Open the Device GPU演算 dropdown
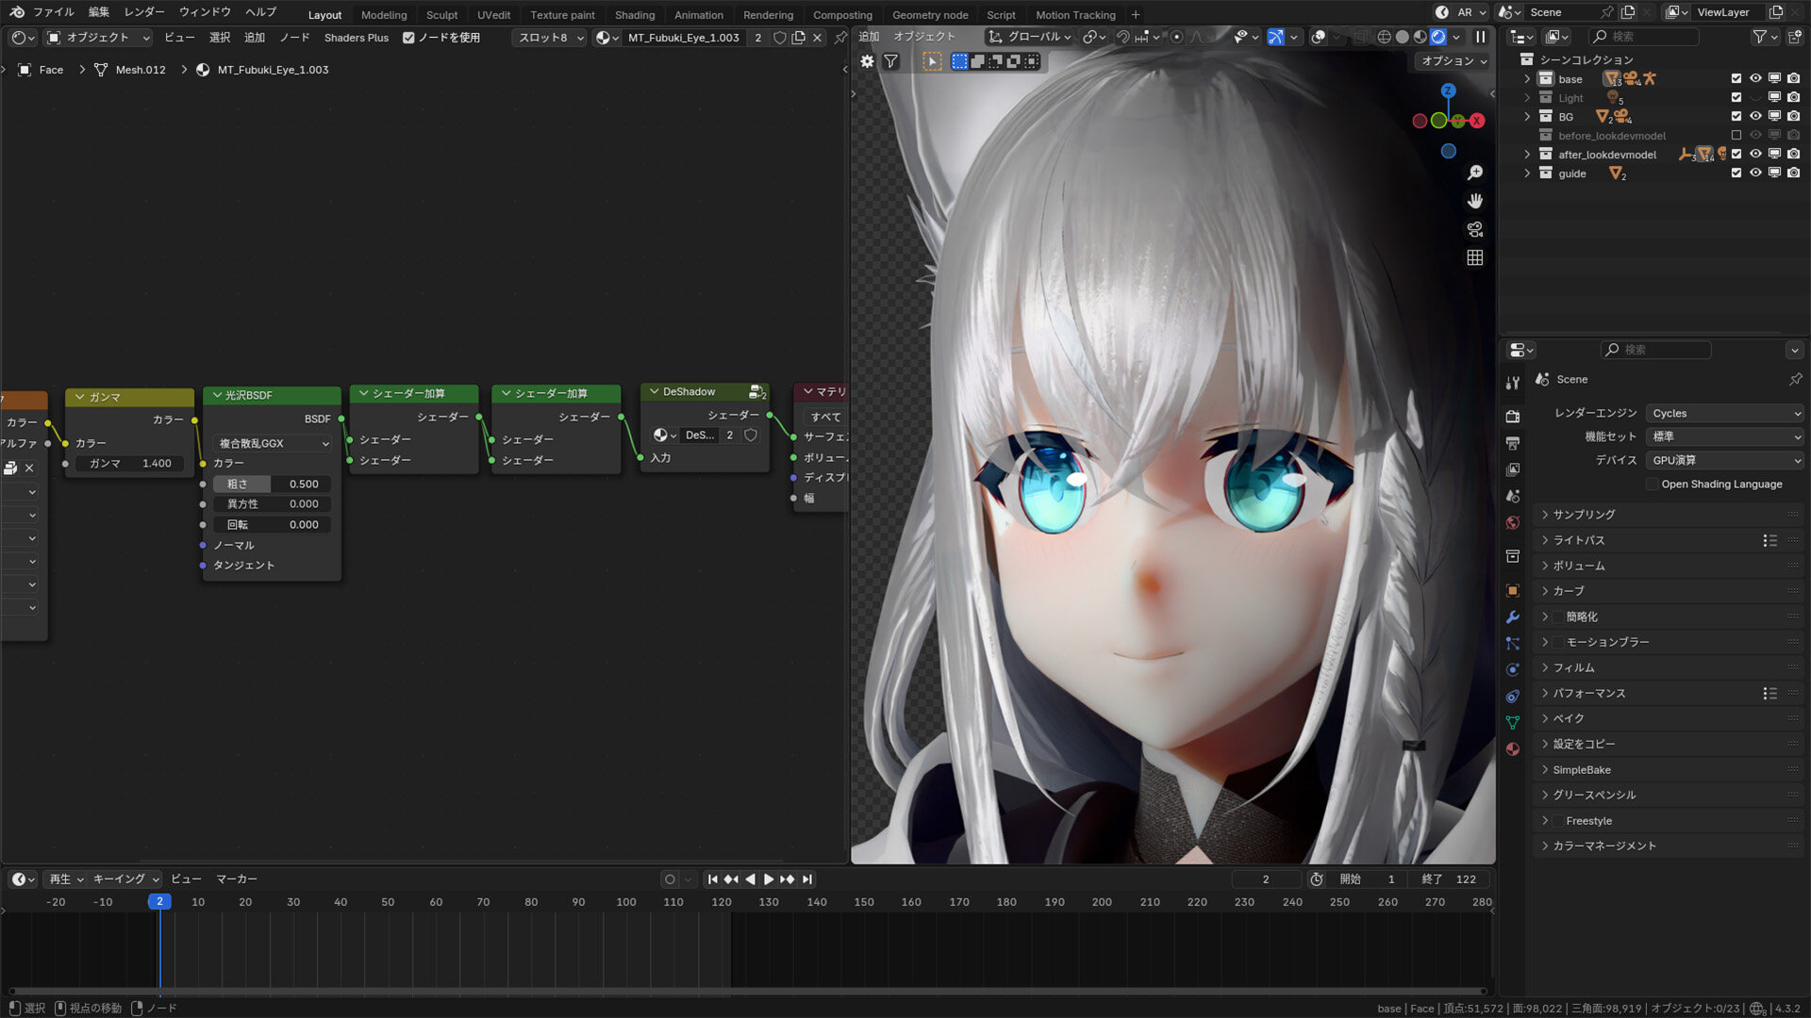 [1725, 460]
